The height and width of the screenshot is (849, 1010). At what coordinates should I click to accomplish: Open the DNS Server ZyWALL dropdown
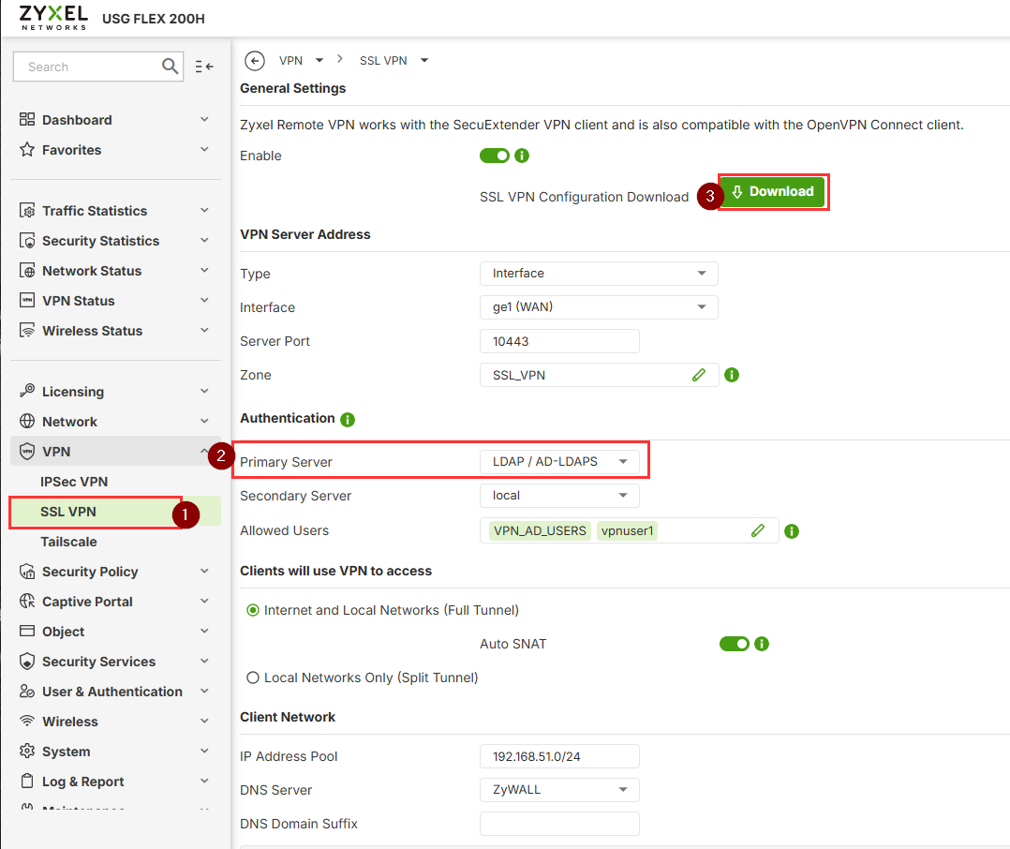click(559, 790)
